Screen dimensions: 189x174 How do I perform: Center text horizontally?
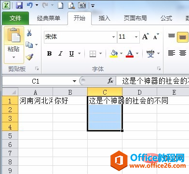(183, 53)
